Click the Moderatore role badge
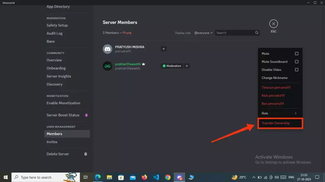 [172, 66]
